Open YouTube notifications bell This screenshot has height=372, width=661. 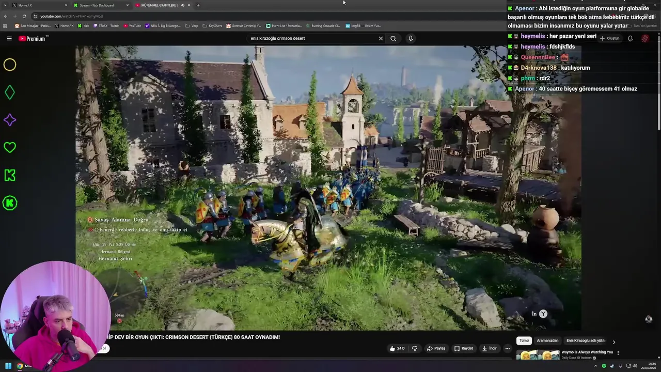point(630,38)
